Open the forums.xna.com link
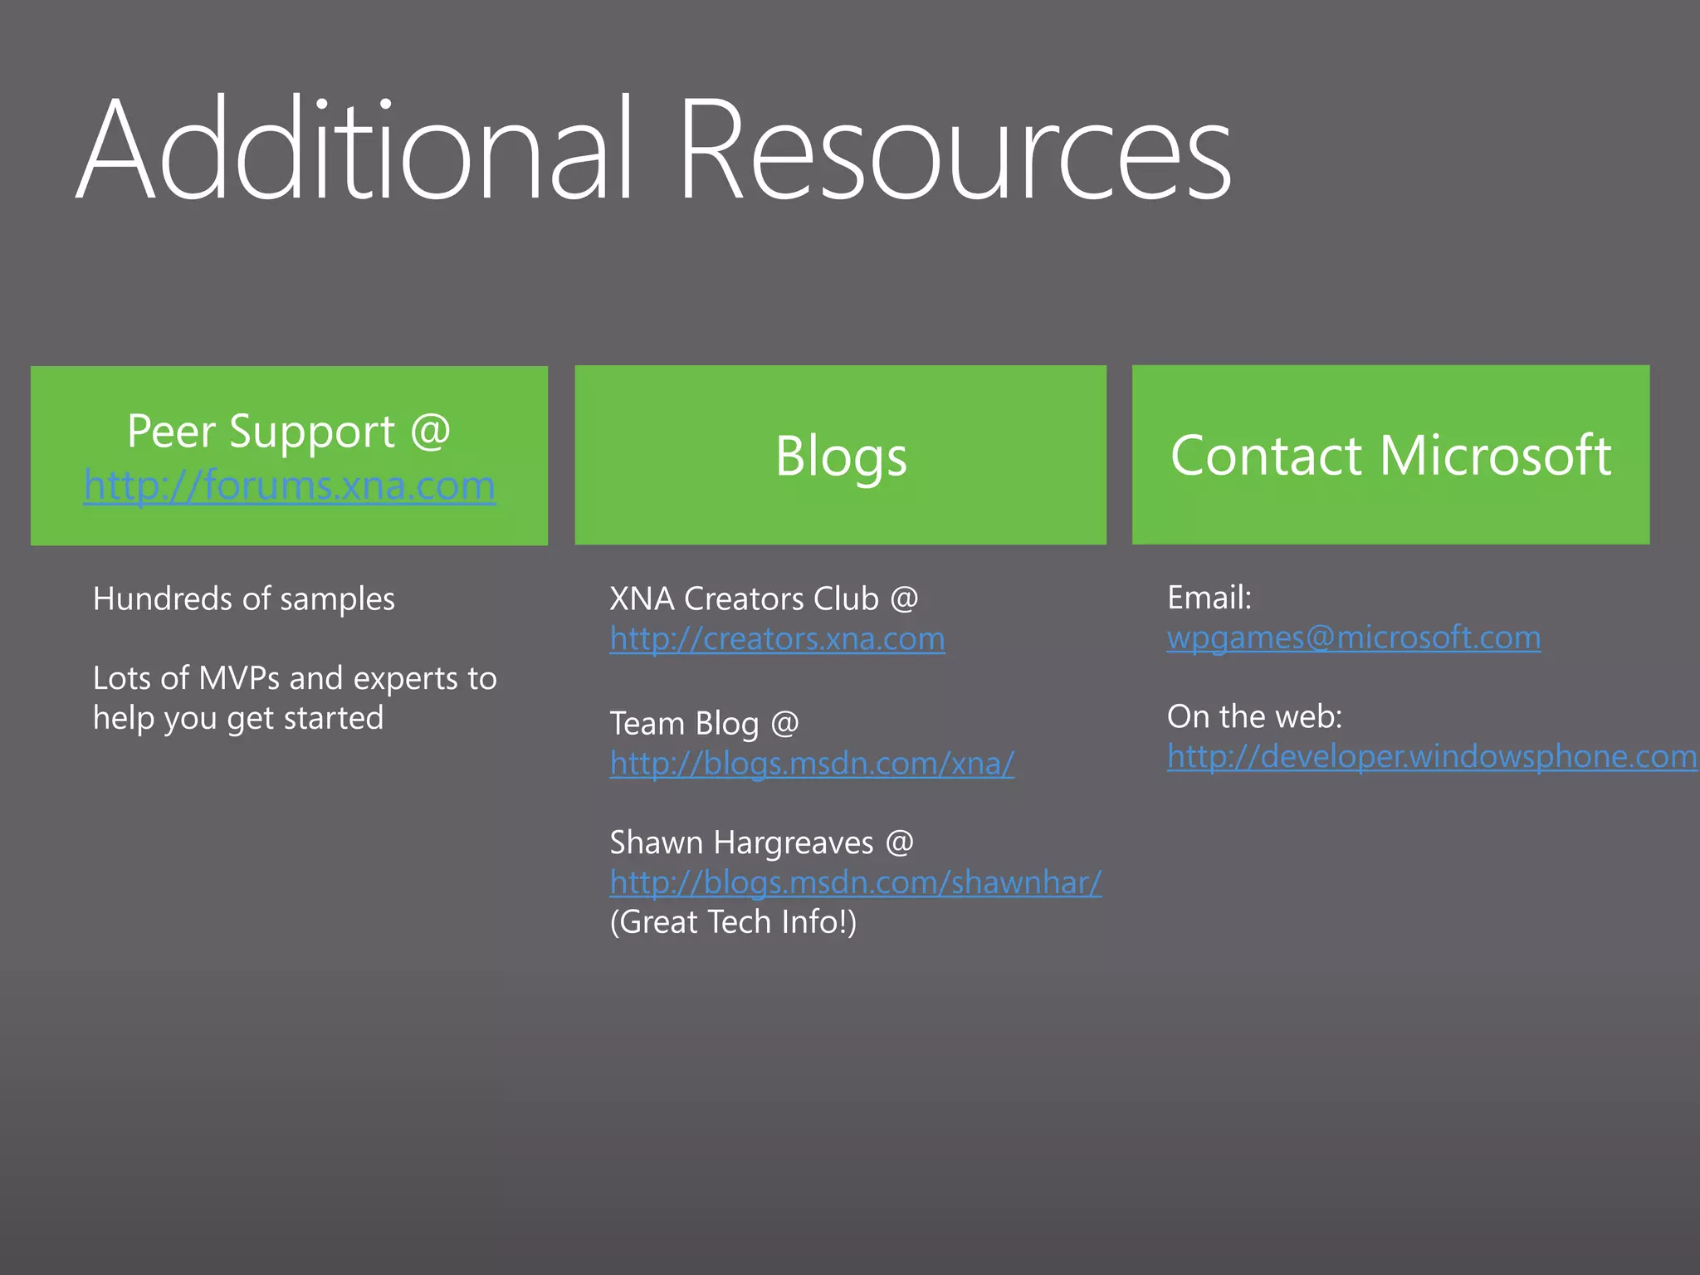 click(289, 486)
